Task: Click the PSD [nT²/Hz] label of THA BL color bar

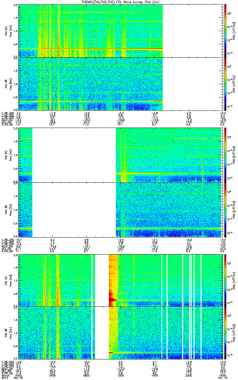Action: 234,31
